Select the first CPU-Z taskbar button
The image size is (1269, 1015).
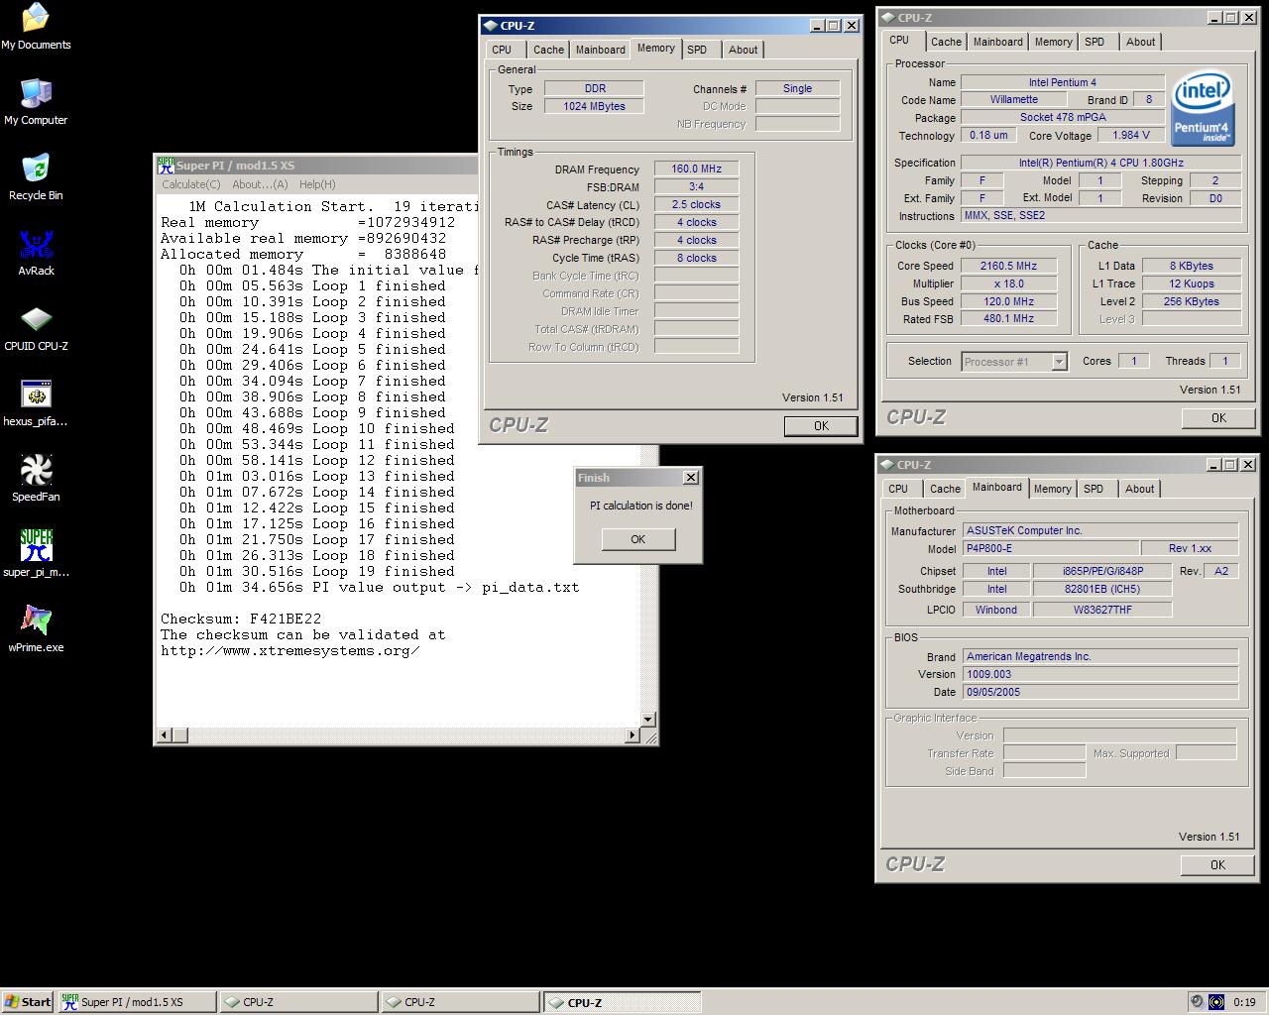click(298, 1002)
